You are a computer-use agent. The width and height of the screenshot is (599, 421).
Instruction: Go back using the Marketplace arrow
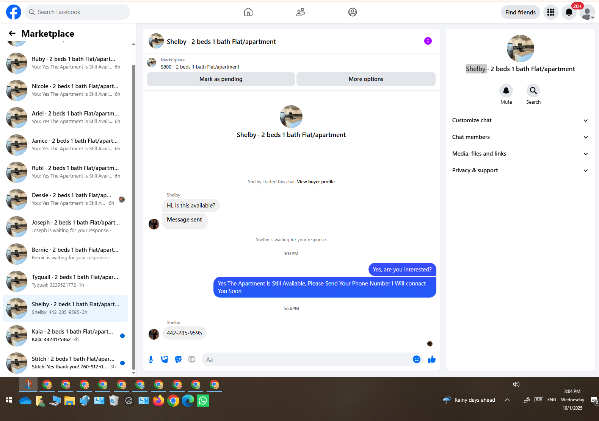point(12,34)
